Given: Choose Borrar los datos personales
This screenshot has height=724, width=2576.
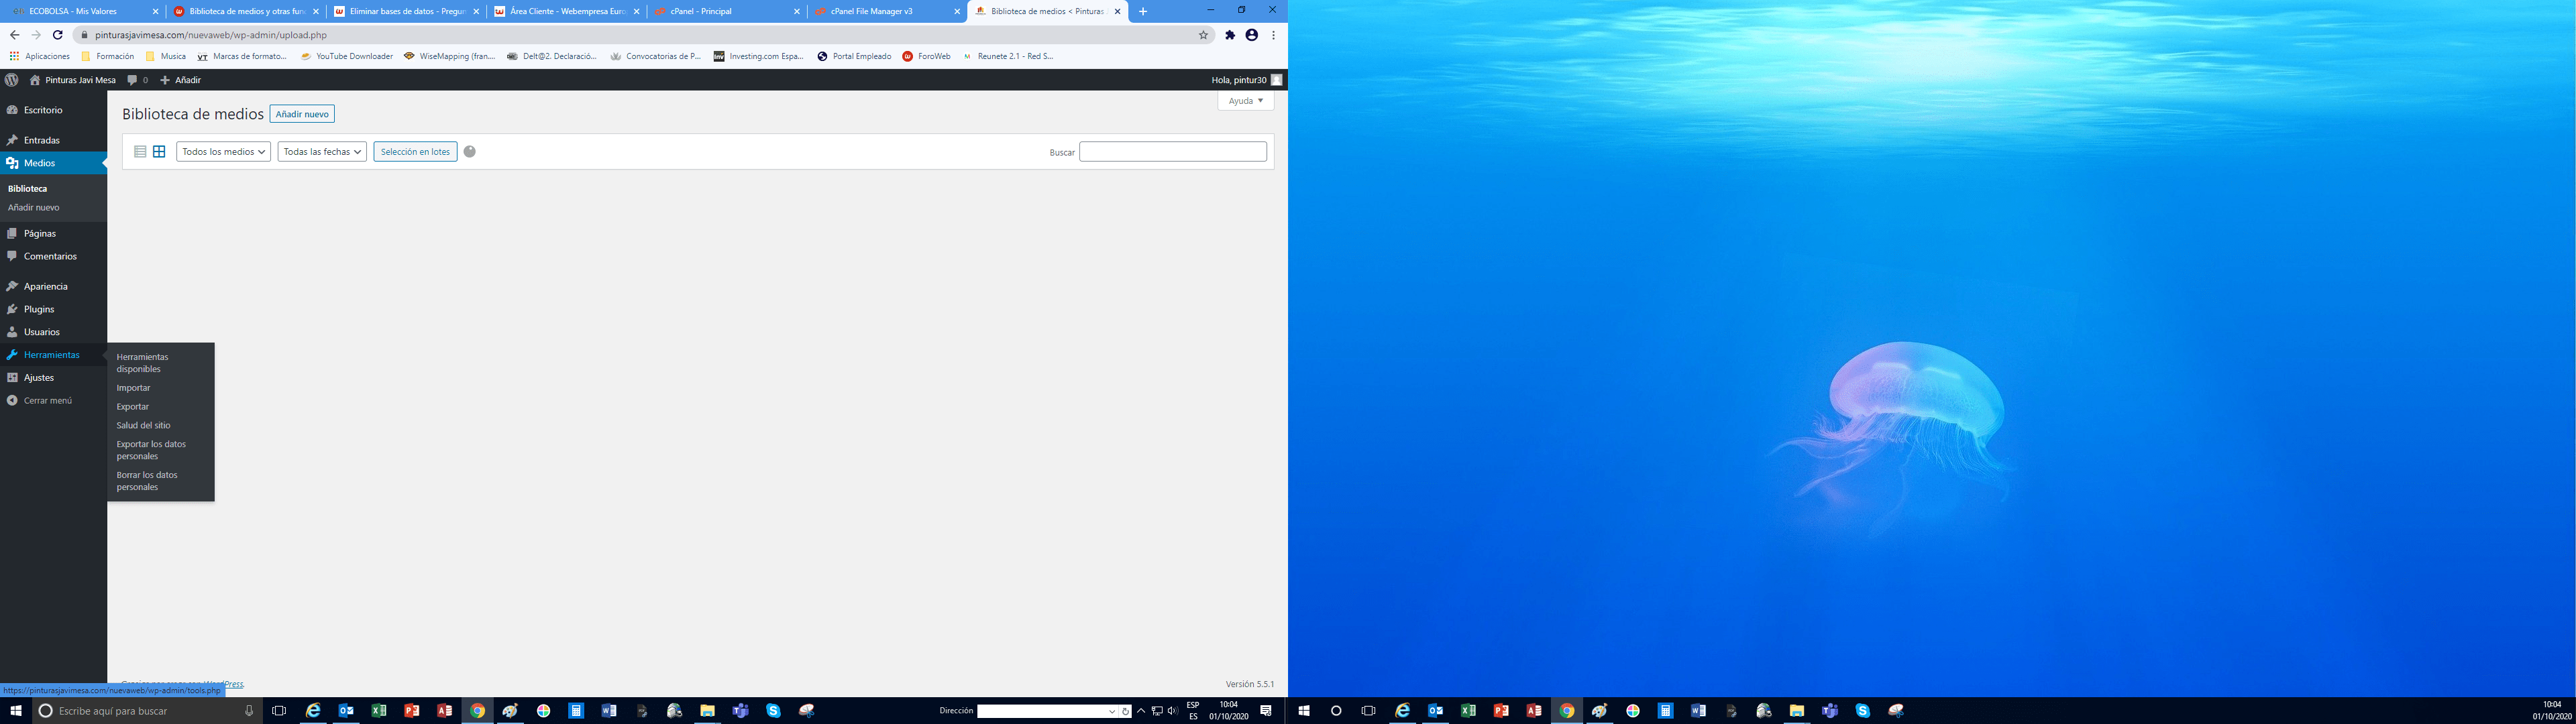Looking at the screenshot, I should click(160, 481).
